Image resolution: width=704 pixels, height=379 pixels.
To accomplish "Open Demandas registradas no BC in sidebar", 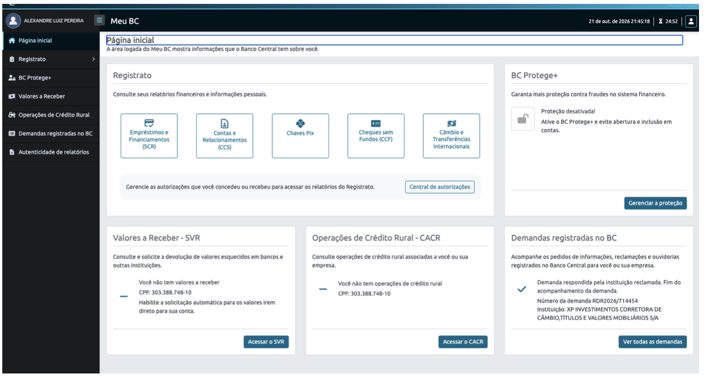I will tap(51, 134).
